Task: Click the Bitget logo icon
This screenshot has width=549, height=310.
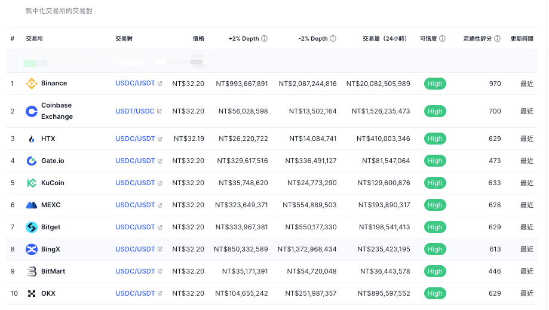Action: (32, 227)
